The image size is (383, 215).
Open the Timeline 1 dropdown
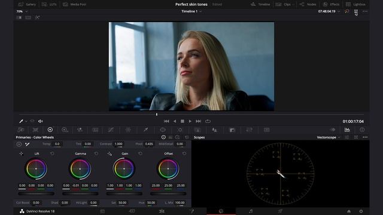[x=191, y=11]
